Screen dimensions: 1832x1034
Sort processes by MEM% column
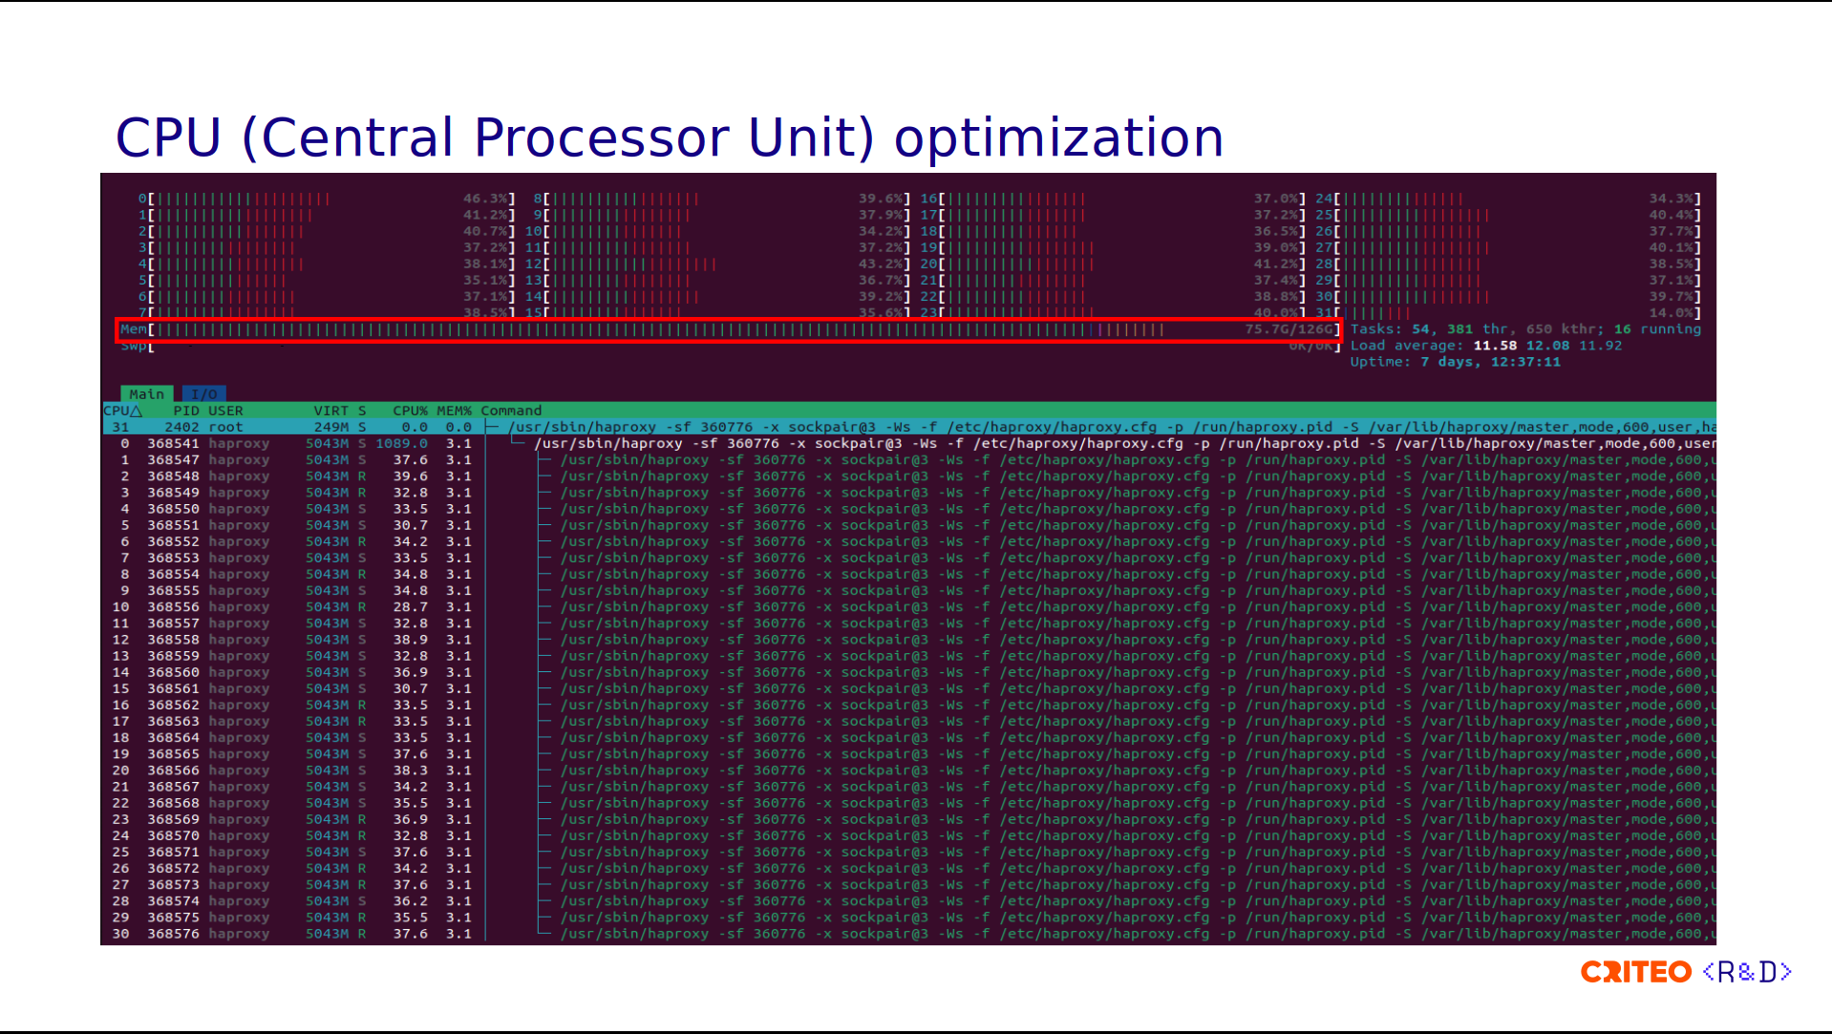pos(454,411)
